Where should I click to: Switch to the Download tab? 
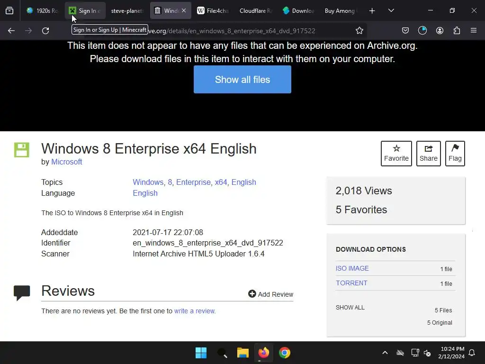(x=298, y=10)
